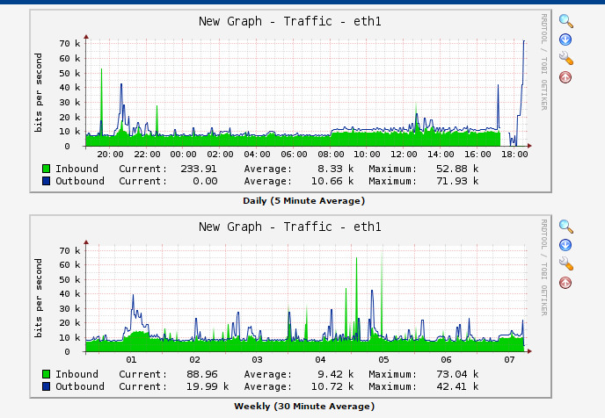The height and width of the screenshot is (418, 605).
Task: Click blue Outbound swatch in Daily legend
Action: [45, 182]
